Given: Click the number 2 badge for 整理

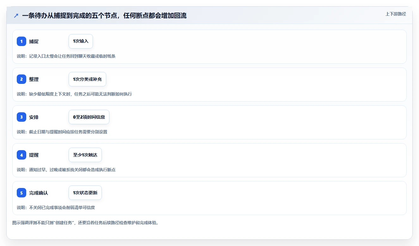Looking at the screenshot, I should click(x=22, y=79).
